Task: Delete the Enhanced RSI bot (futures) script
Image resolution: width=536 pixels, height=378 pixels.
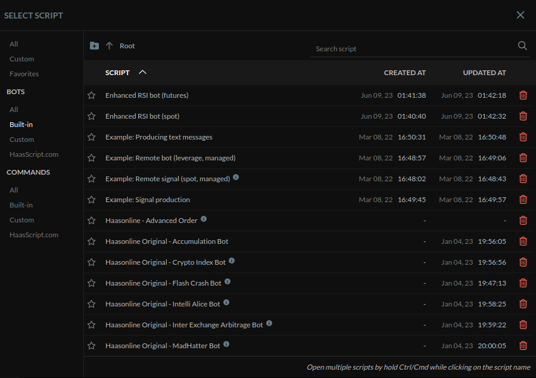Action: pos(523,95)
